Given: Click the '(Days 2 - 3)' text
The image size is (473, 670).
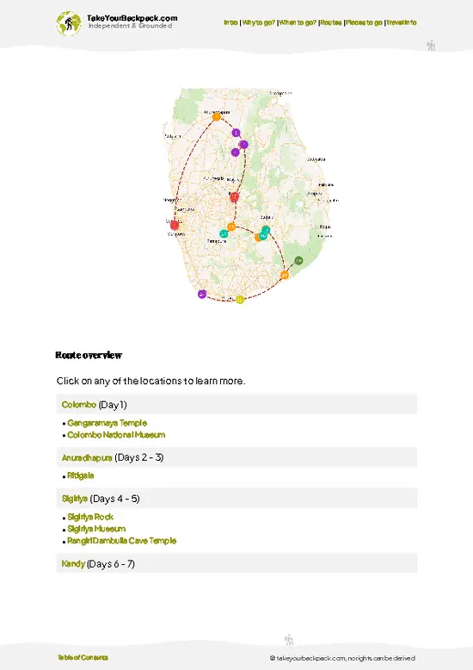Looking at the screenshot, I should (x=139, y=457).
